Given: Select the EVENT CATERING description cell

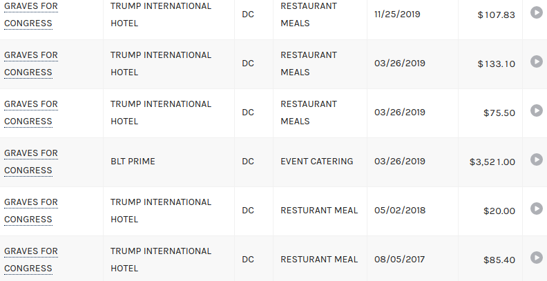Looking at the screenshot, I should 320,162.
